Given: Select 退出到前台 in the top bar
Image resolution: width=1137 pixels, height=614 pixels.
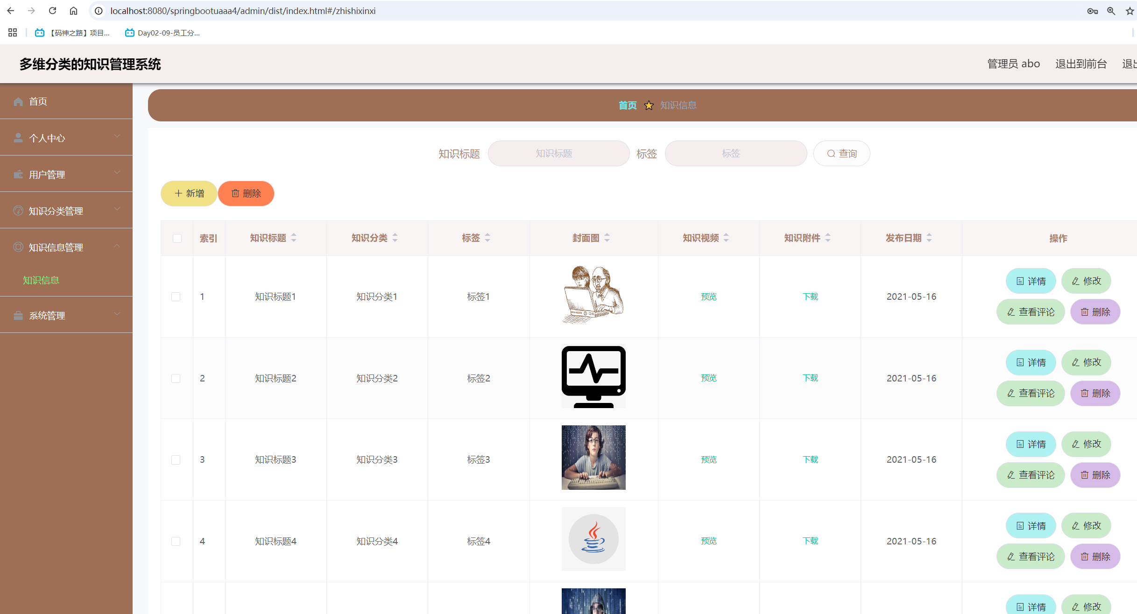Looking at the screenshot, I should click(1081, 64).
